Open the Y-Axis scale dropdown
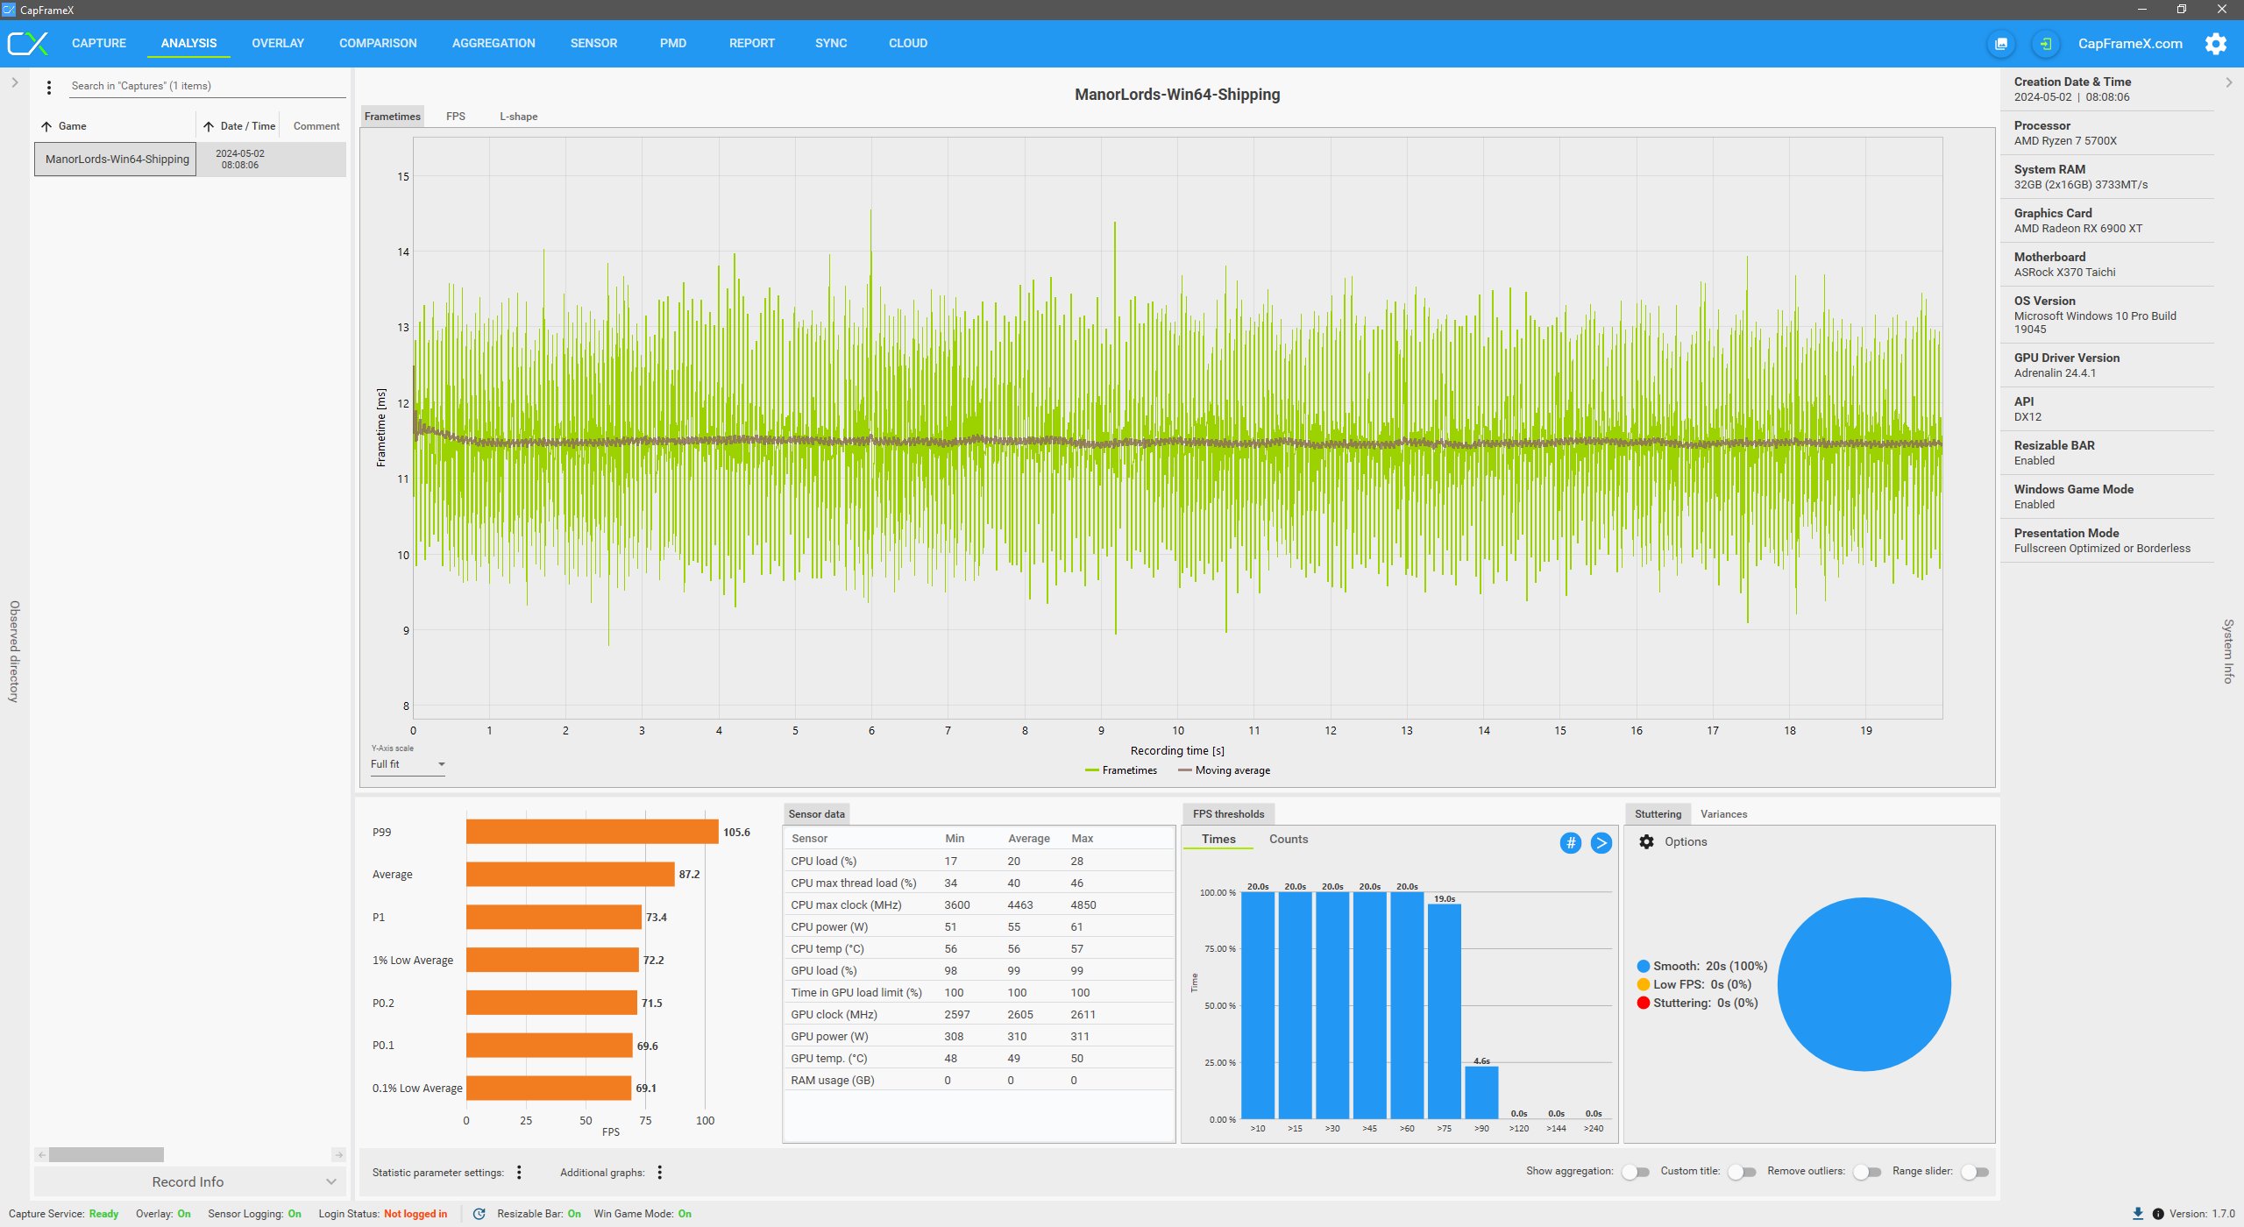The image size is (2244, 1227). (408, 764)
